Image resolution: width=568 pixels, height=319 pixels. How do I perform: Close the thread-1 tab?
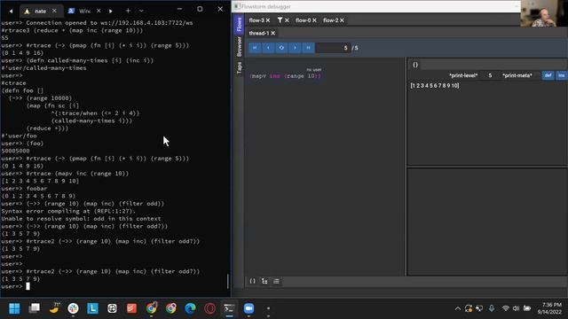(x=273, y=33)
